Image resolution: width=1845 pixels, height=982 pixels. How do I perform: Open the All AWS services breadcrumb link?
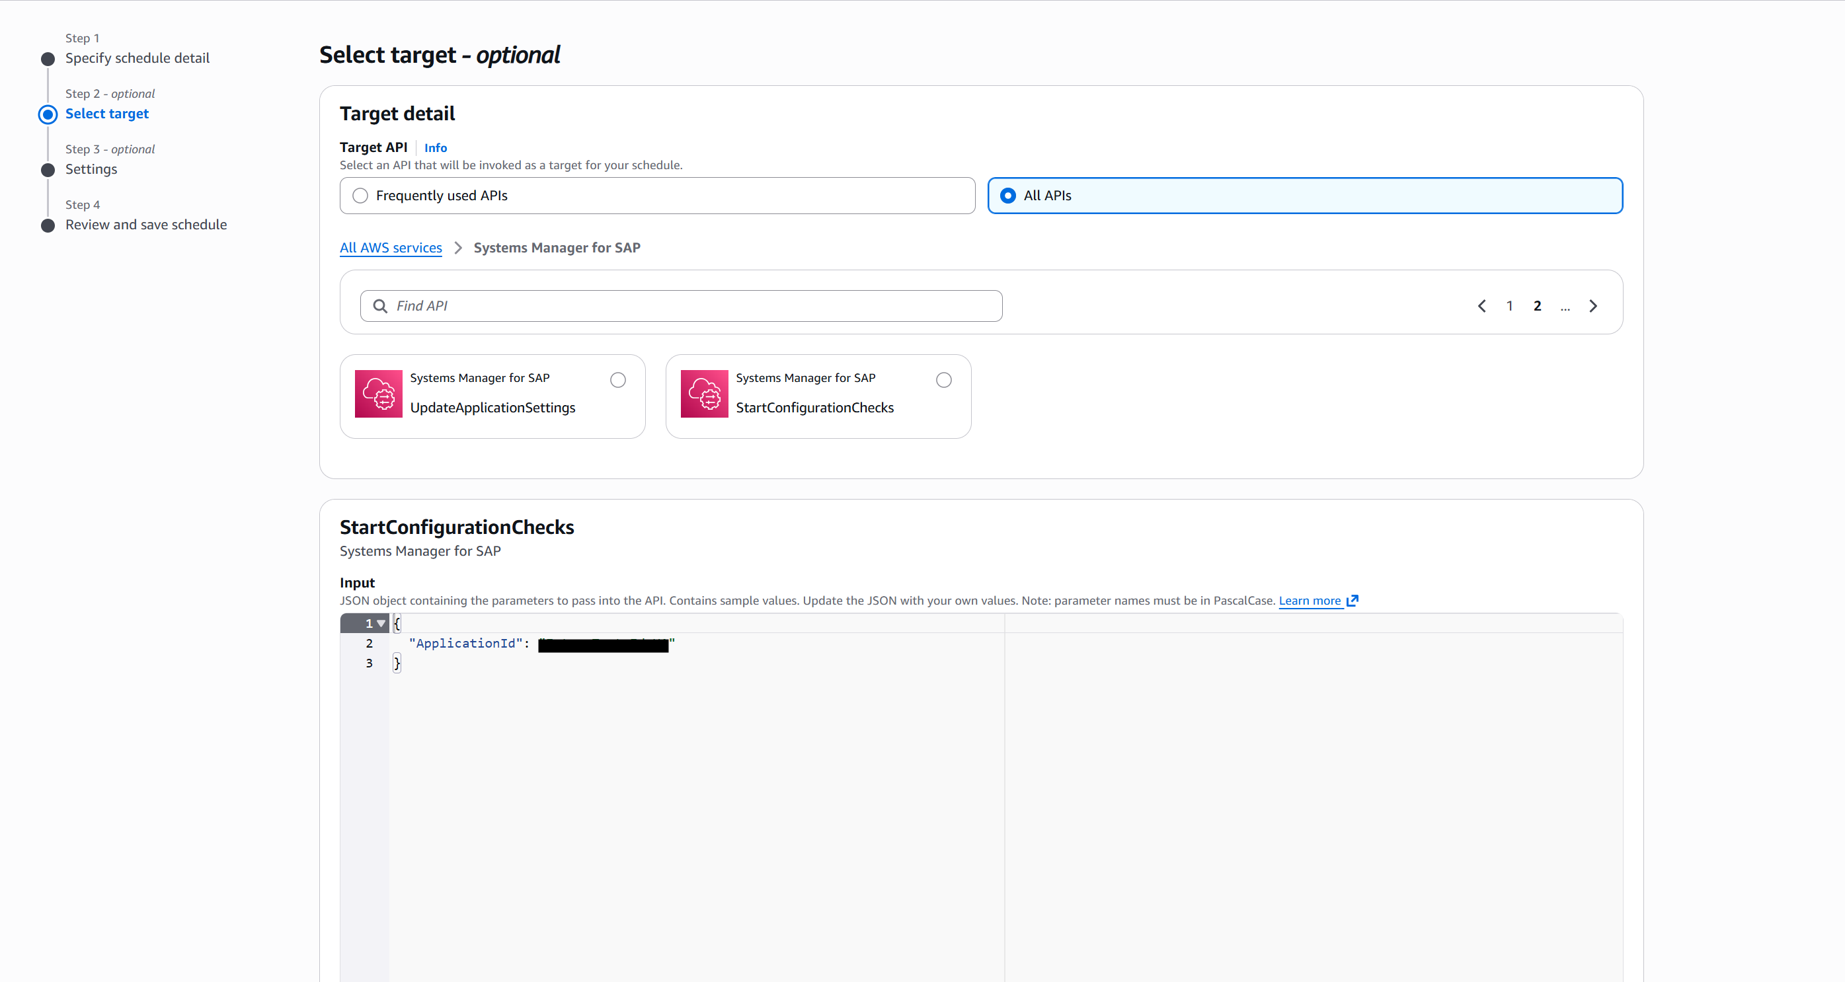390,248
